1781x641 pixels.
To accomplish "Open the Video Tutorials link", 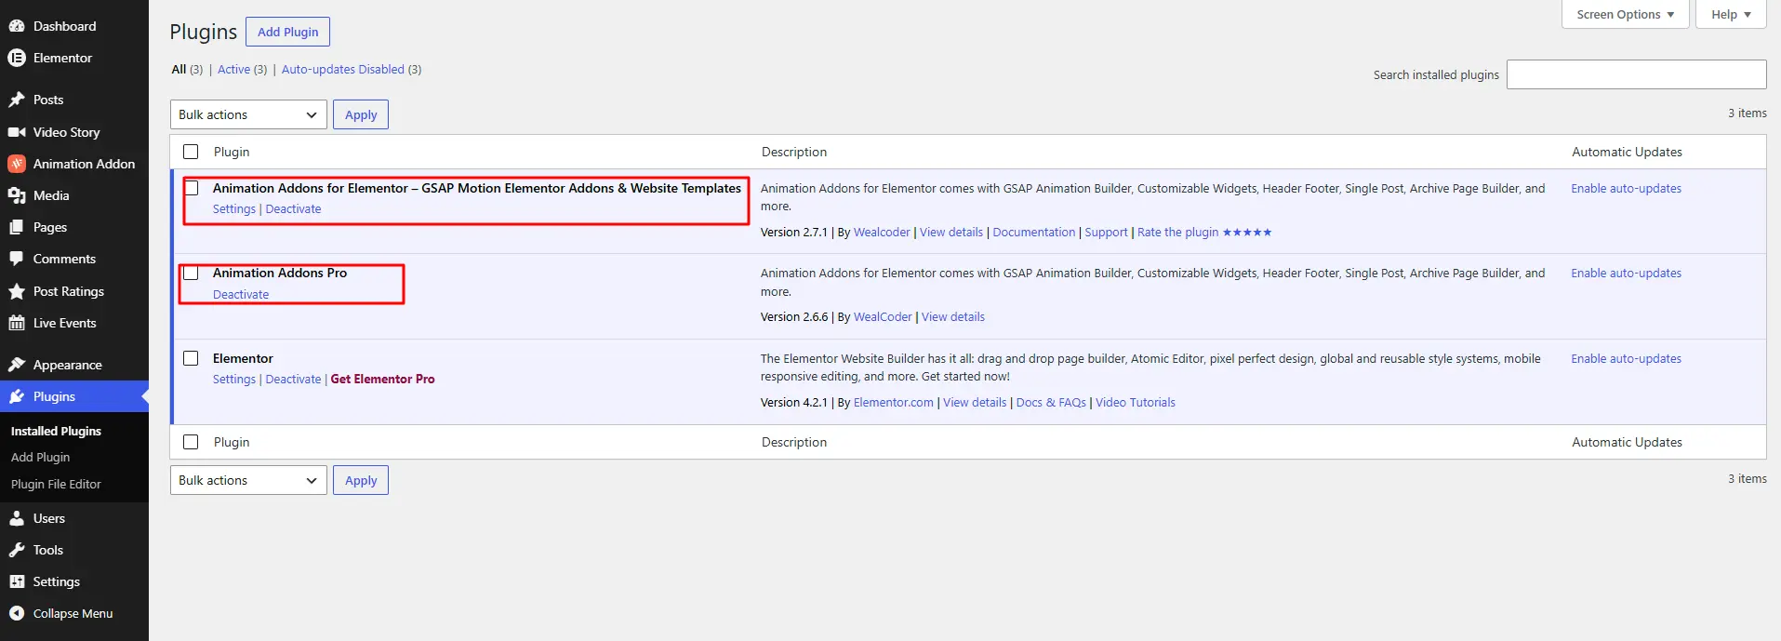I will (x=1136, y=403).
